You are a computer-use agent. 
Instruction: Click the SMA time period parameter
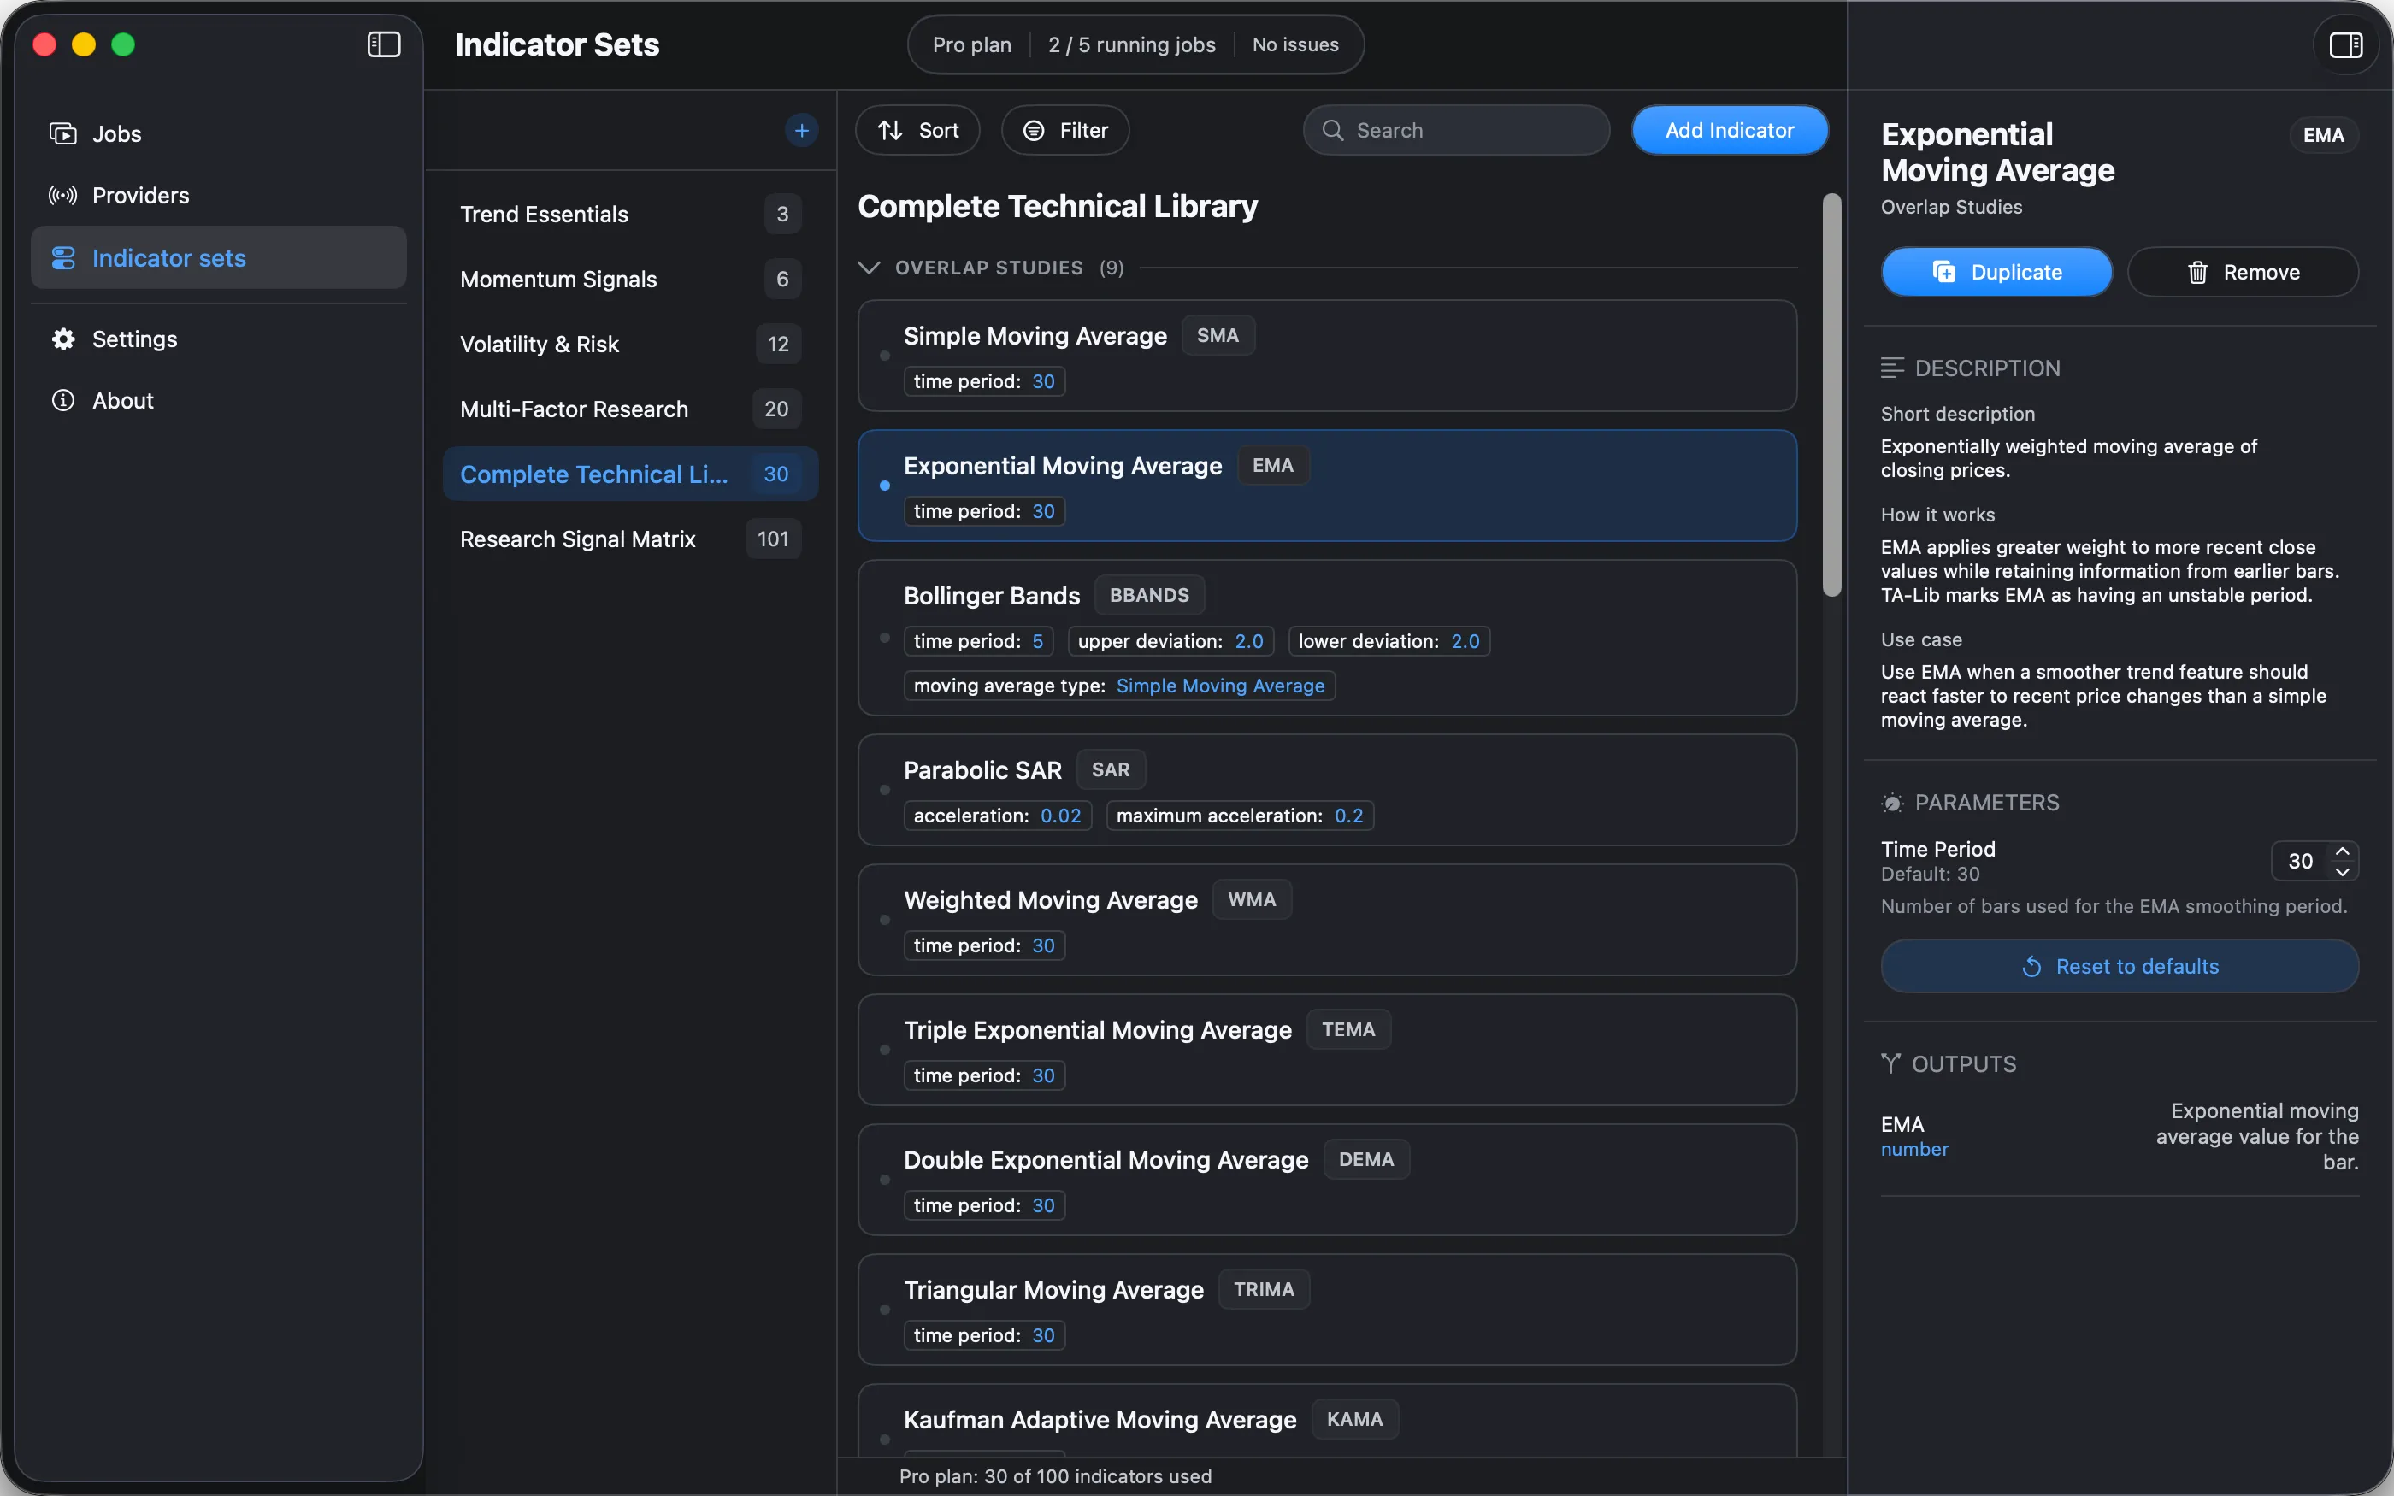coord(984,381)
